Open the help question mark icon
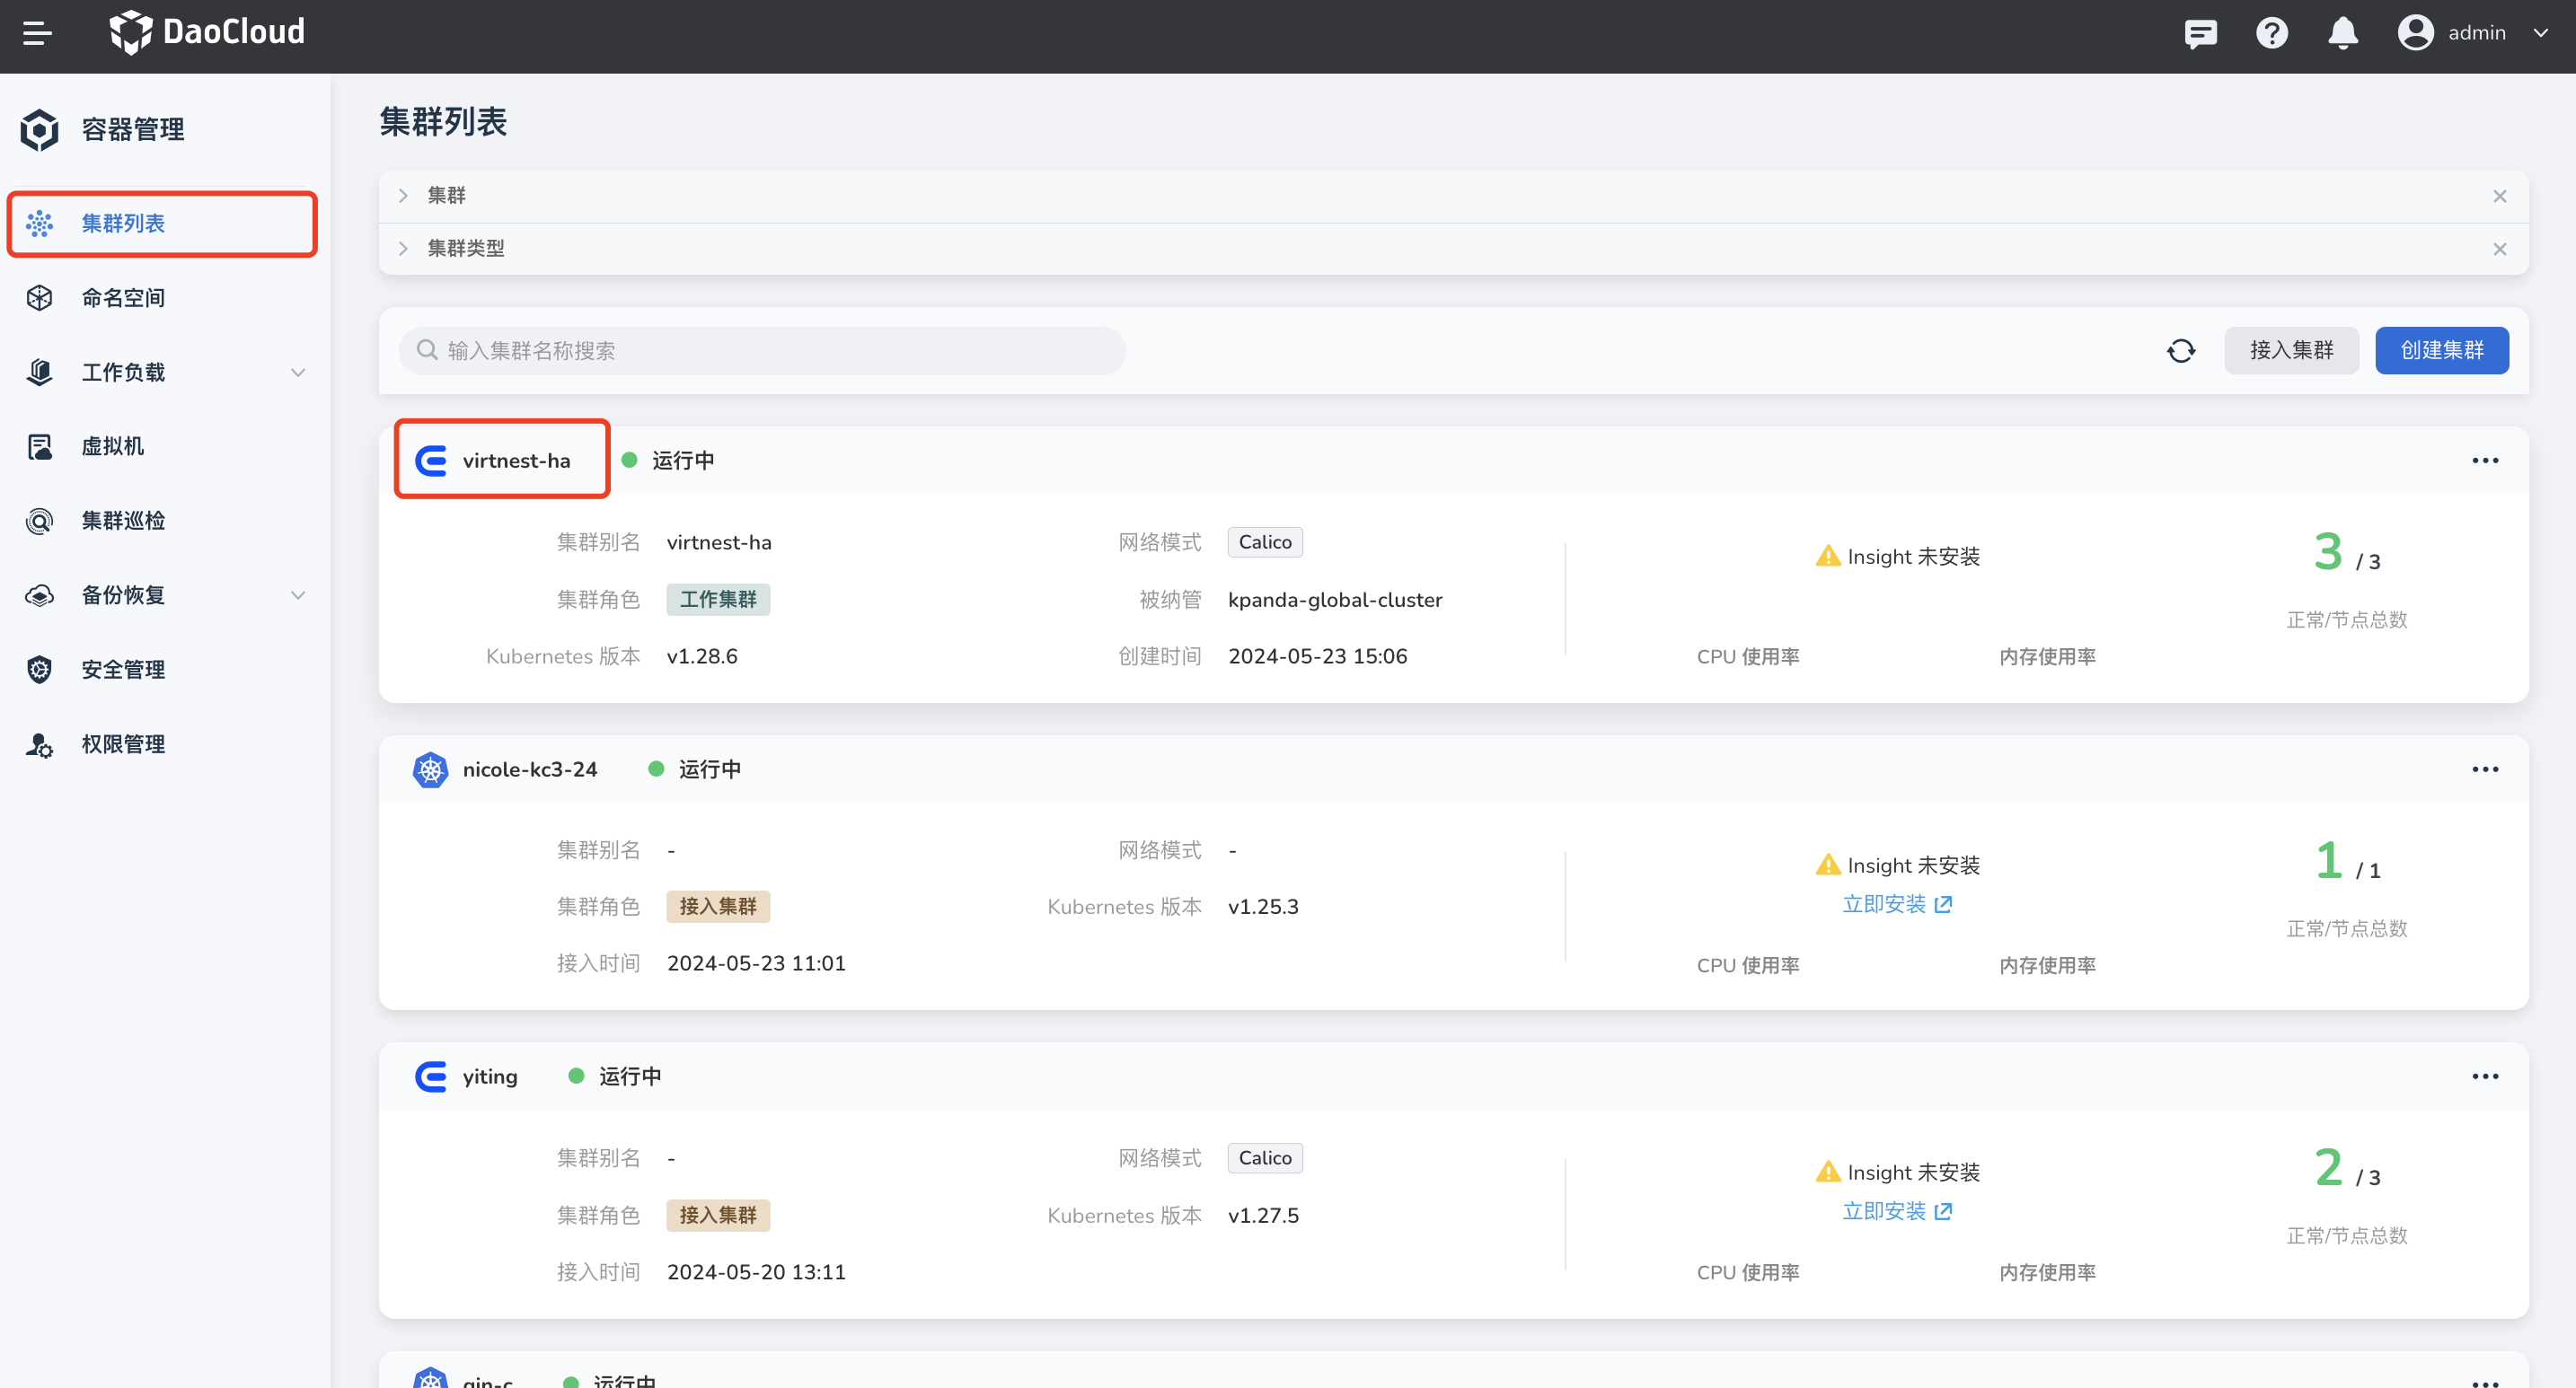The height and width of the screenshot is (1388, 2576). (x=2271, y=33)
